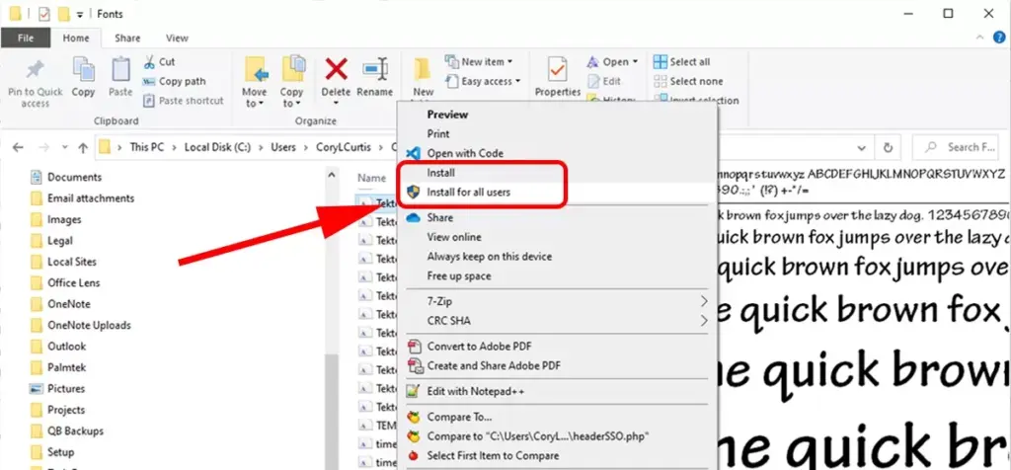Click the Cut scissors icon
1011x470 pixels.
coord(150,62)
